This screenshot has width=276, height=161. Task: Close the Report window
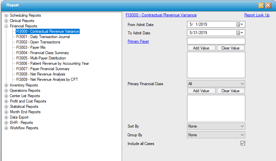pyautogui.click(x=268, y=5)
